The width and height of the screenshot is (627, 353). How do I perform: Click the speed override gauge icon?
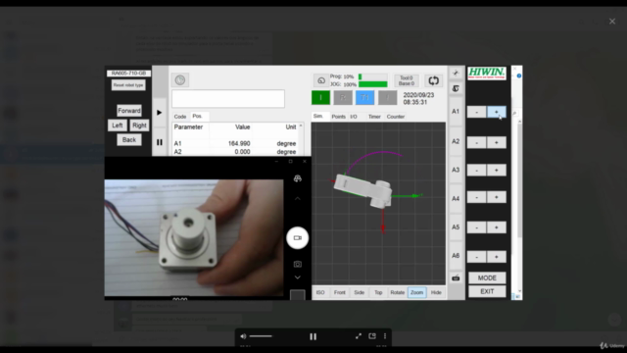[x=321, y=80]
